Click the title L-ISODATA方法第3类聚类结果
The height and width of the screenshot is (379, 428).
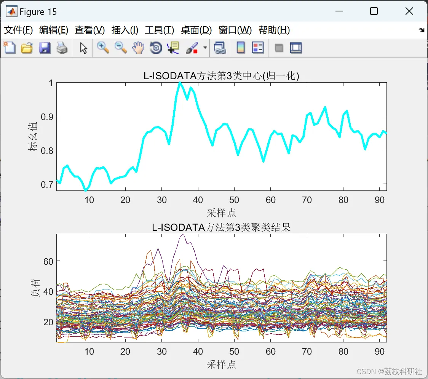pos(221,227)
